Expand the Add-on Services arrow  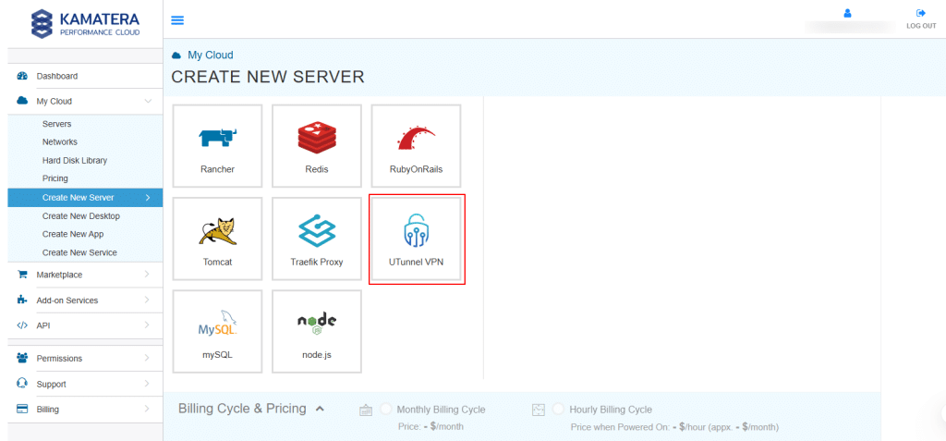pos(147,300)
